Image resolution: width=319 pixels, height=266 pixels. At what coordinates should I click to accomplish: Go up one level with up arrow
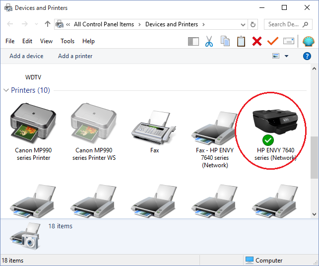[x=48, y=24]
